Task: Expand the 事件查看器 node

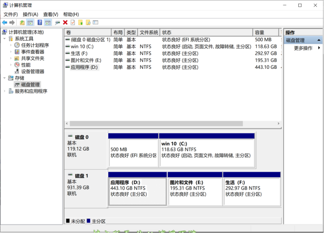Action: [11, 51]
